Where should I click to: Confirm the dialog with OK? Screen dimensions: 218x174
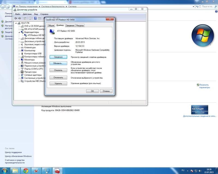pos(92,91)
